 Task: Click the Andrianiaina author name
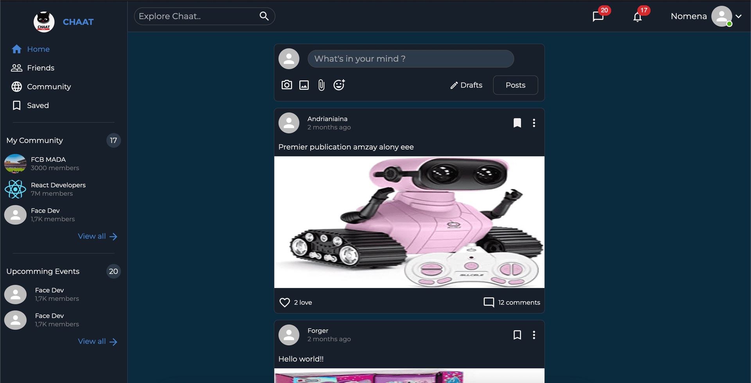(x=327, y=119)
